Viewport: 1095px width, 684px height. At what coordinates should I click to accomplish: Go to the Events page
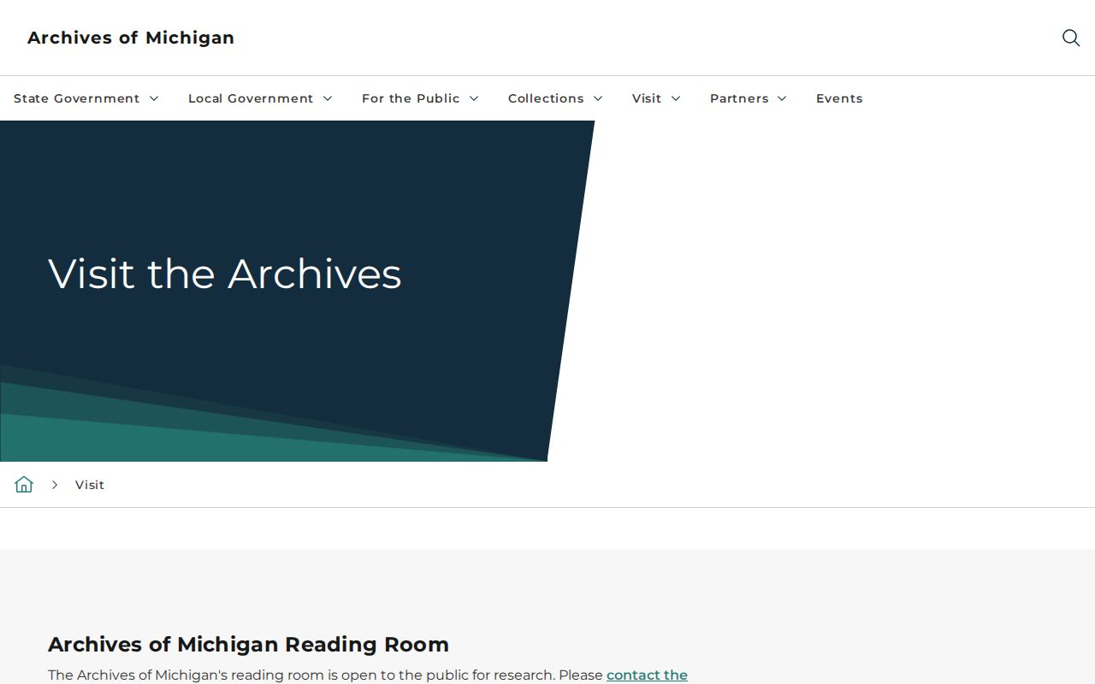tap(839, 98)
